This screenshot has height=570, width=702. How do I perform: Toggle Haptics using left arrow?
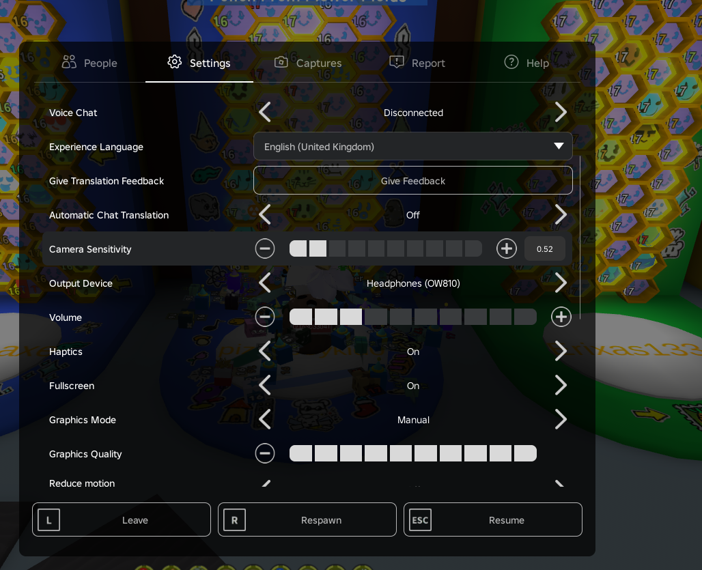[x=265, y=351]
